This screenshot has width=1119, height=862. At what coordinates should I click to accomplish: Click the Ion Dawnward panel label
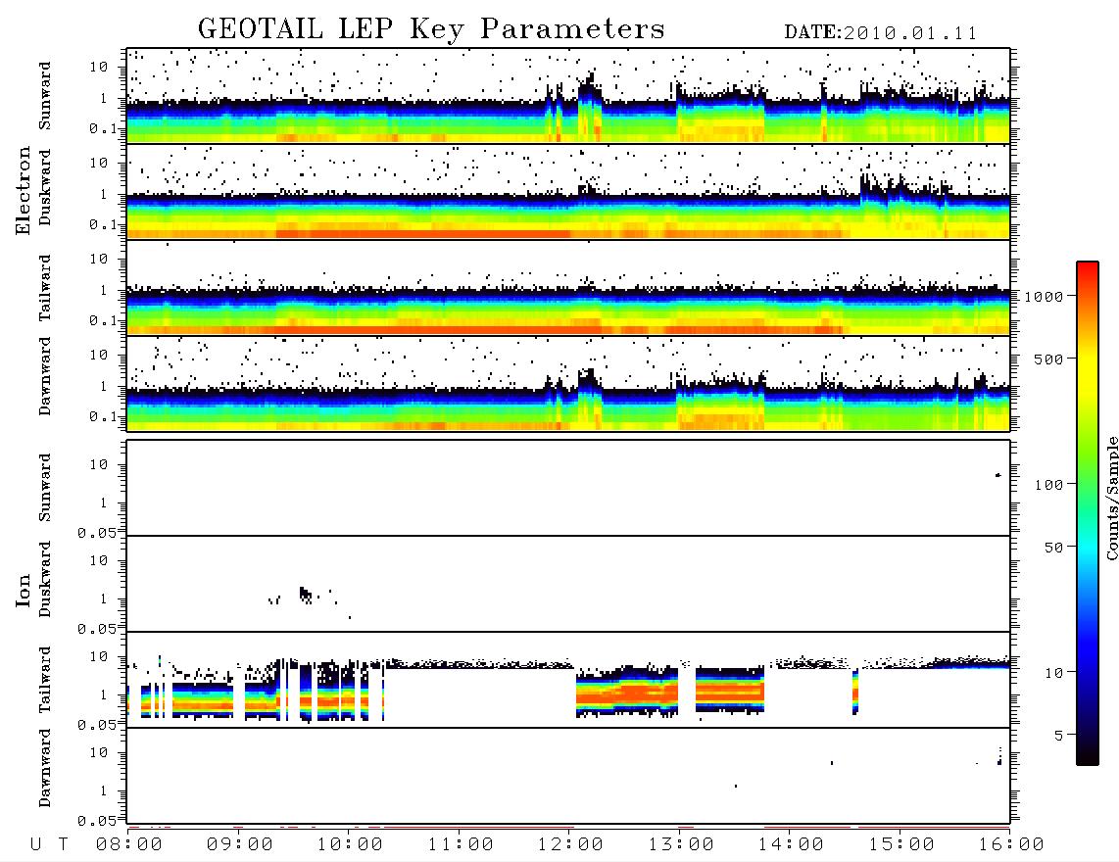tap(45, 768)
